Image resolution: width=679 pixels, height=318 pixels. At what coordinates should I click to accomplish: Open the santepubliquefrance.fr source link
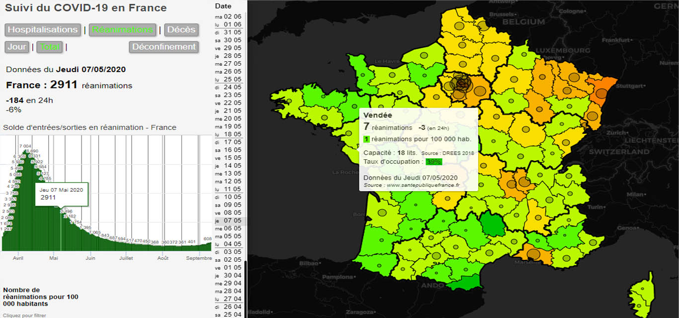424,185
